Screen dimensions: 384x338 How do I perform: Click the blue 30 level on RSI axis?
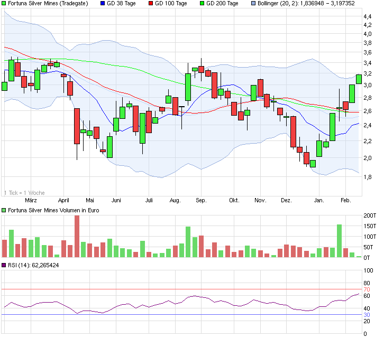tap(368, 315)
